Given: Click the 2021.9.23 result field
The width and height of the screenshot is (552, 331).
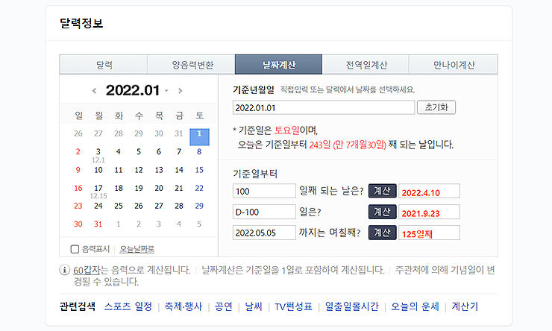Looking at the screenshot, I should click(x=429, y=212).
